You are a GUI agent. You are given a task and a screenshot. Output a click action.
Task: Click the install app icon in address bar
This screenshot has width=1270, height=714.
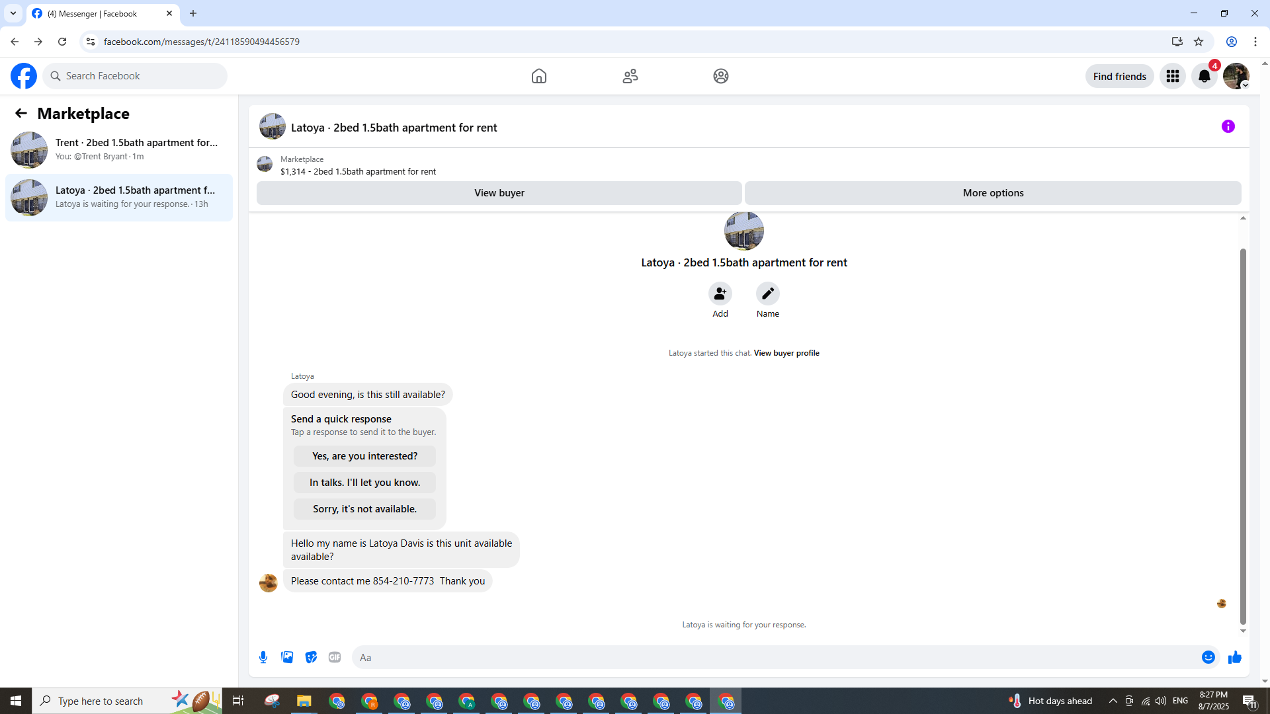[x=1177, y=42]
